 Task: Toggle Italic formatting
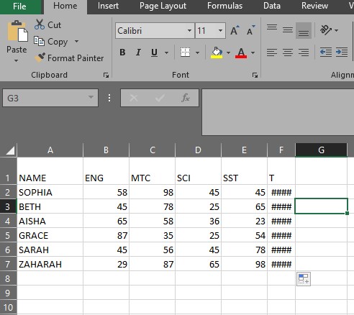(138, 52)
